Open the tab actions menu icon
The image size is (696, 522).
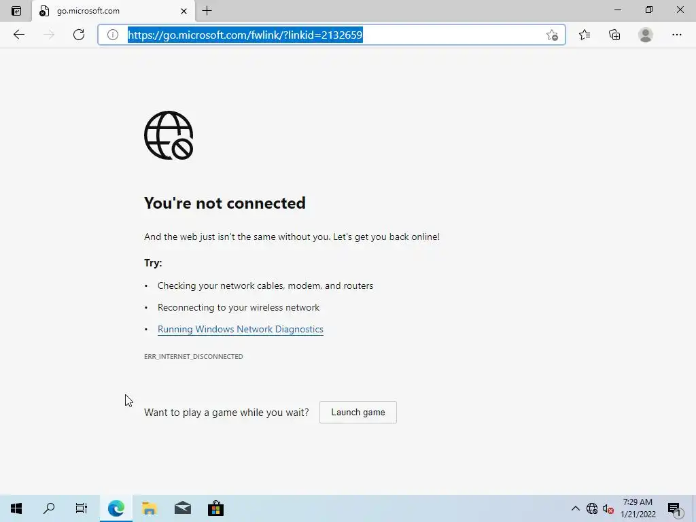click(16, 11)
